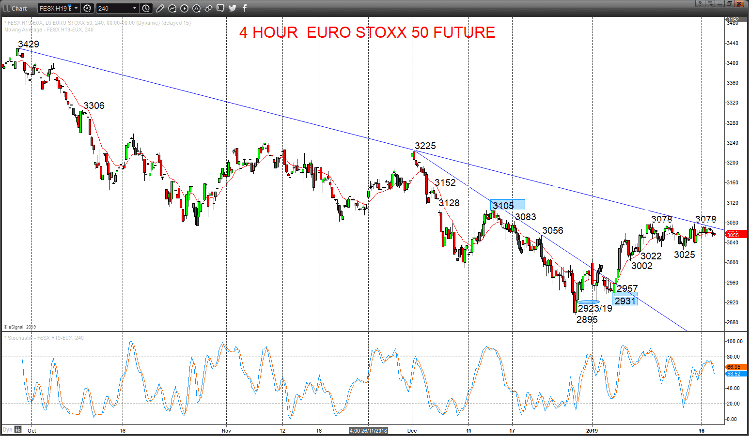Image resolution: width=749 pixels, height=436 pixels.
Task: Click the 240 interval input field
Action: pyautogui.click(x=114, y=8)
